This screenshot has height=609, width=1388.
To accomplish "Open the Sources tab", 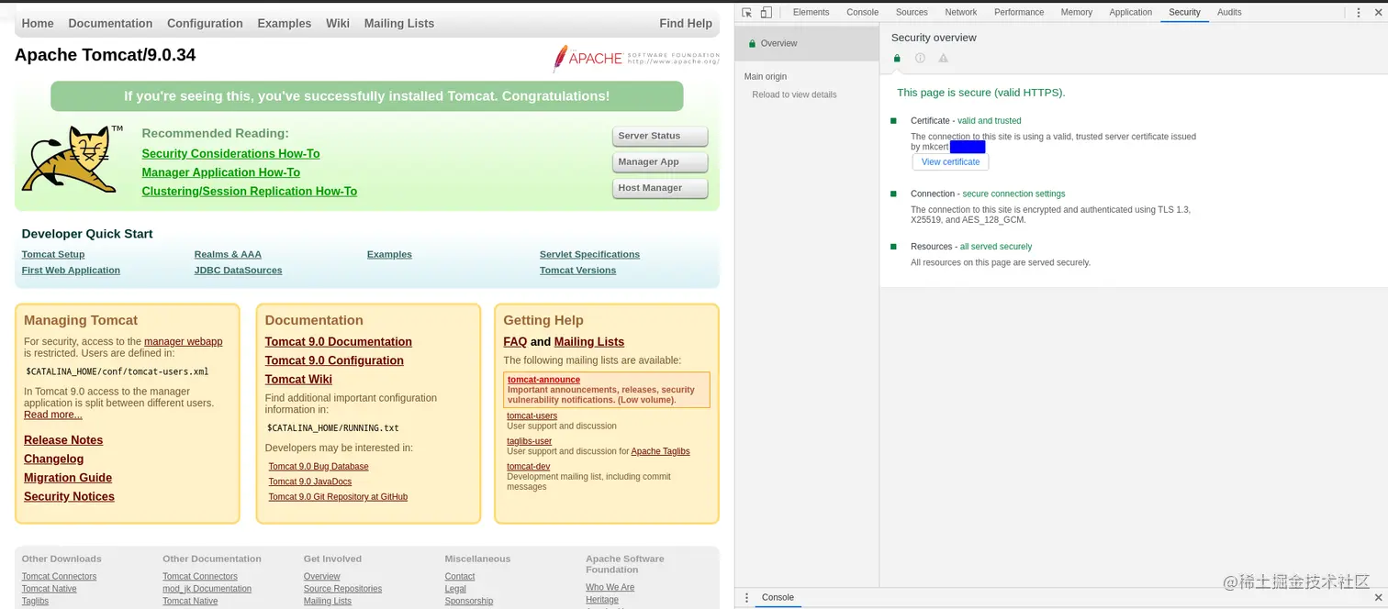I will (x=912, y=12).
